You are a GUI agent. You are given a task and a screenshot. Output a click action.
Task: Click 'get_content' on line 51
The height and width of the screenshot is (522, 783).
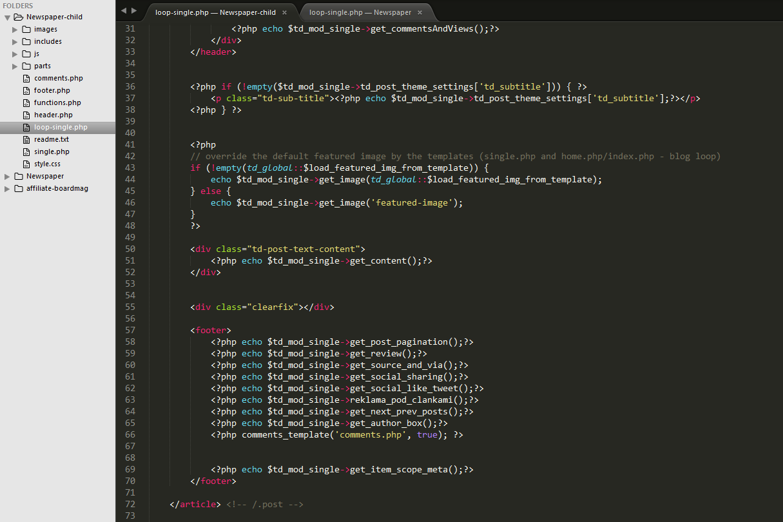(378, 261)
